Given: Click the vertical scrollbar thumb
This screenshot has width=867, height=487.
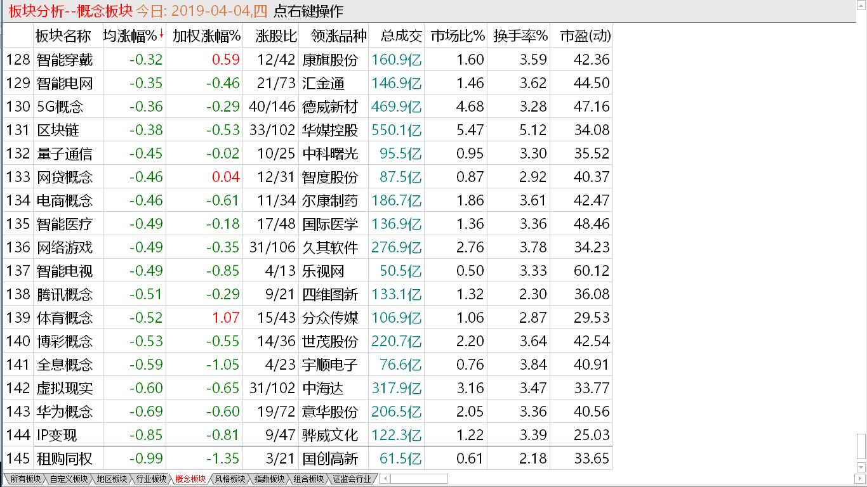Looking at the screenshot, I should point(861,448).
